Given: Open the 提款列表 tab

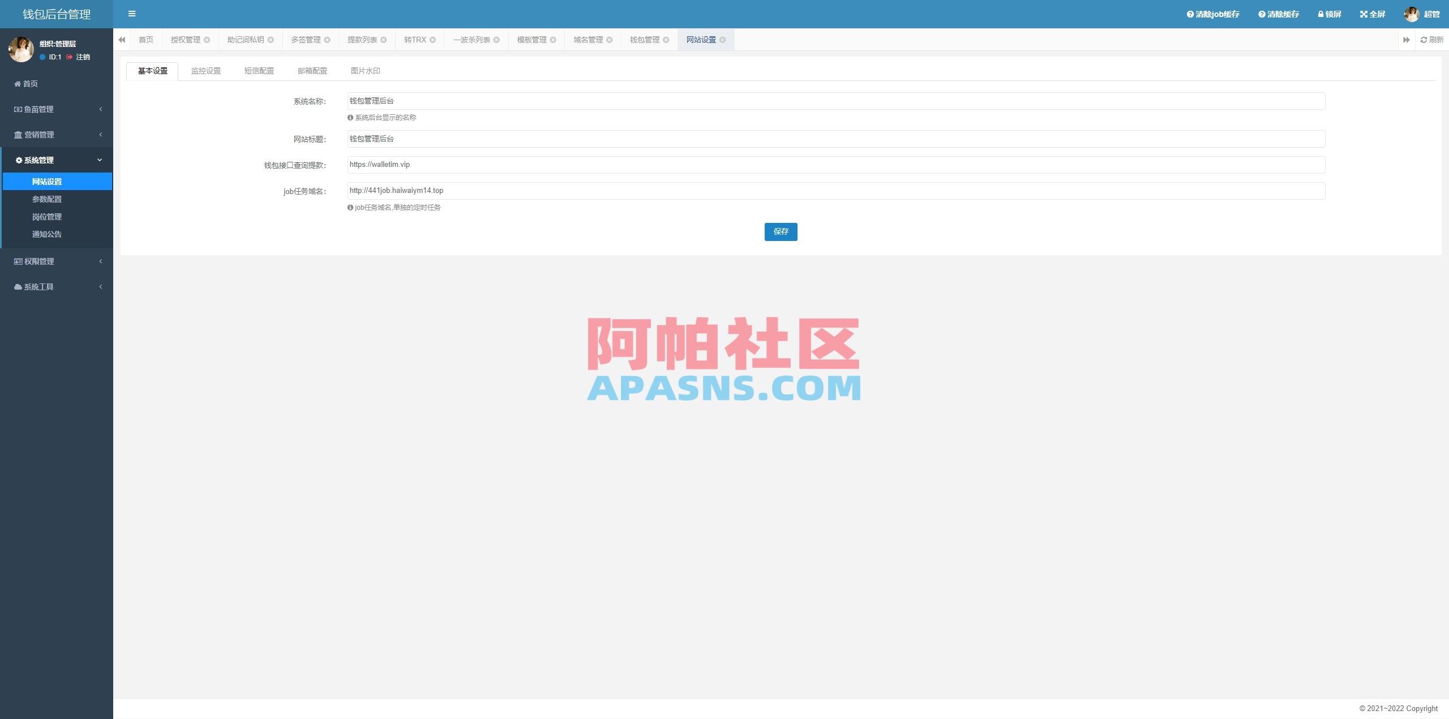Looking at the screenshot, I should 361,40.
